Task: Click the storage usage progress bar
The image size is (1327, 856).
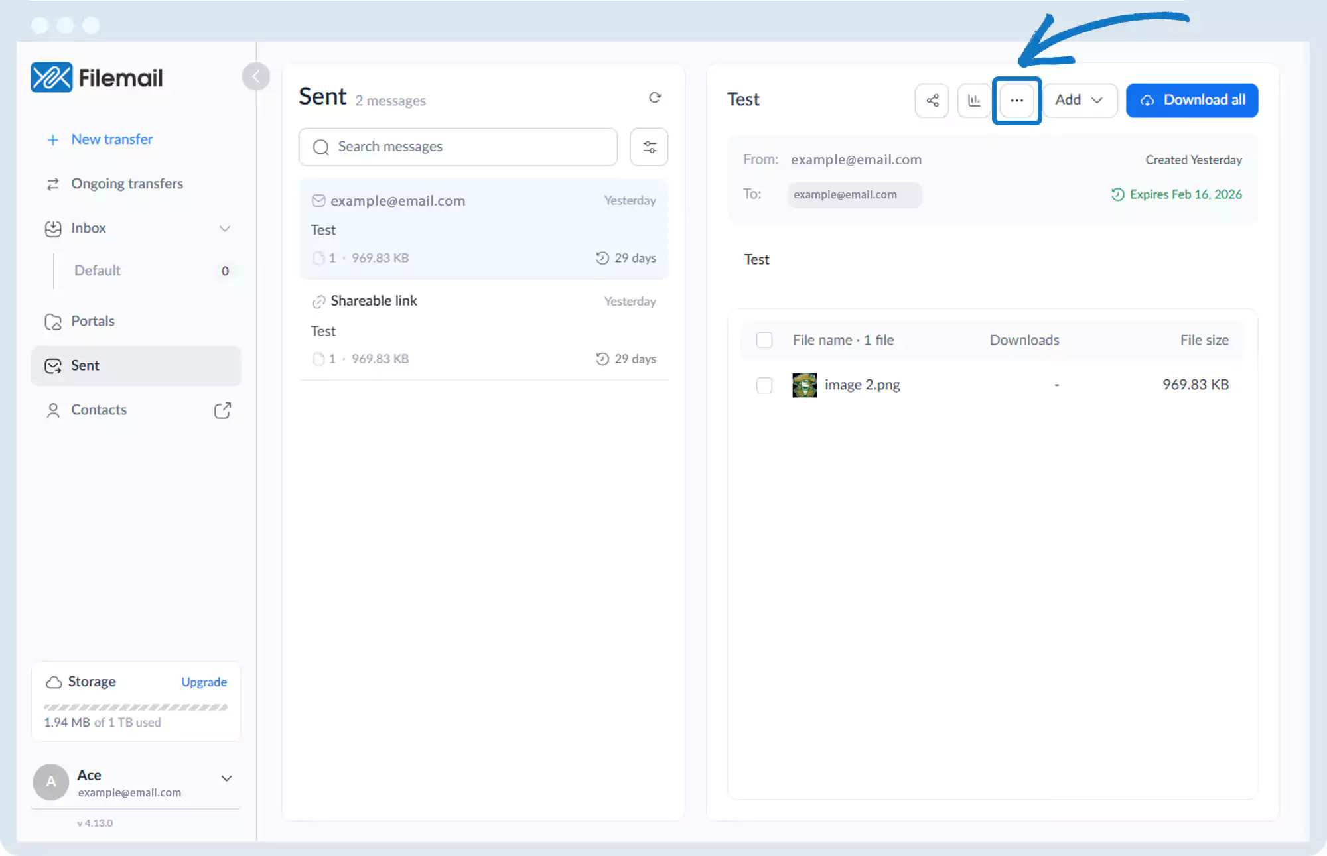Action: (135, 707)
